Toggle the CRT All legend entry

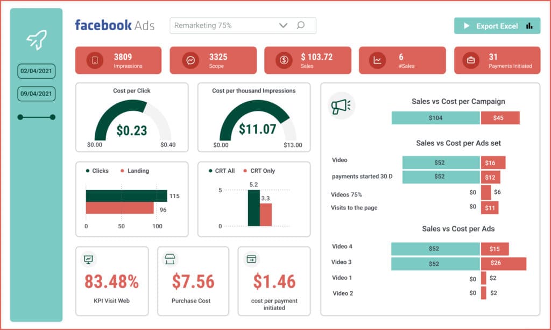click(x=221, y=171)
